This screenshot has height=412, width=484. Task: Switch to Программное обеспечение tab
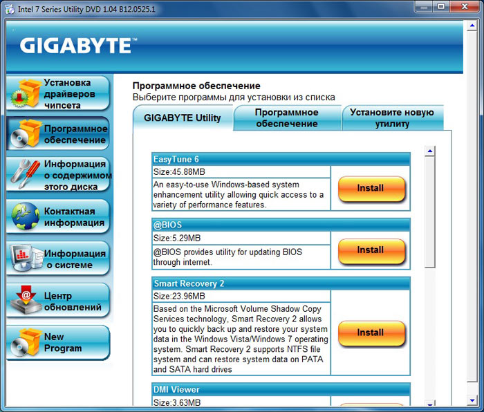[287, 118]
